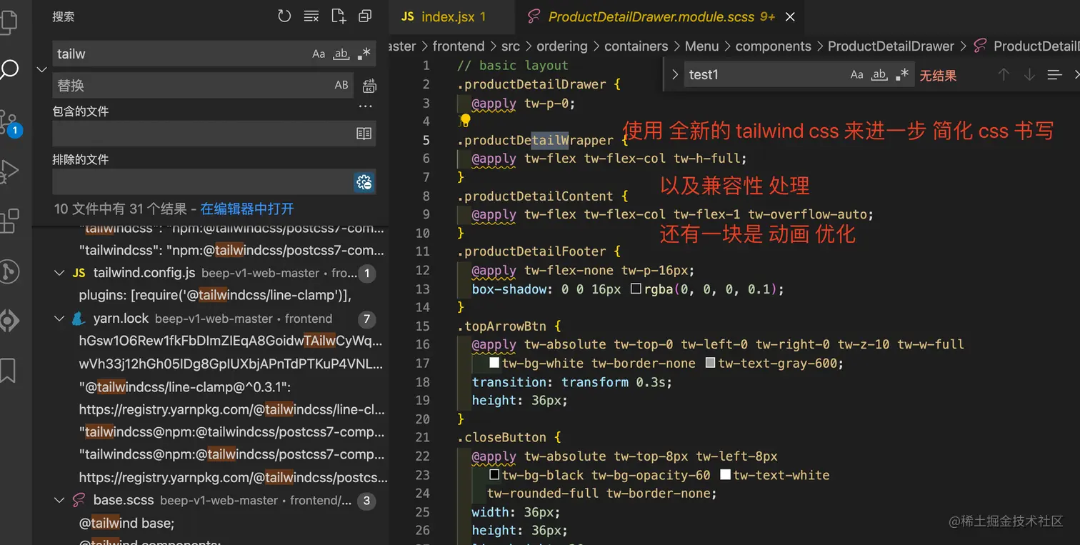Go to previous match in find widget
The width and height of the screenshot is (1080, 545).
[1004, 74]
